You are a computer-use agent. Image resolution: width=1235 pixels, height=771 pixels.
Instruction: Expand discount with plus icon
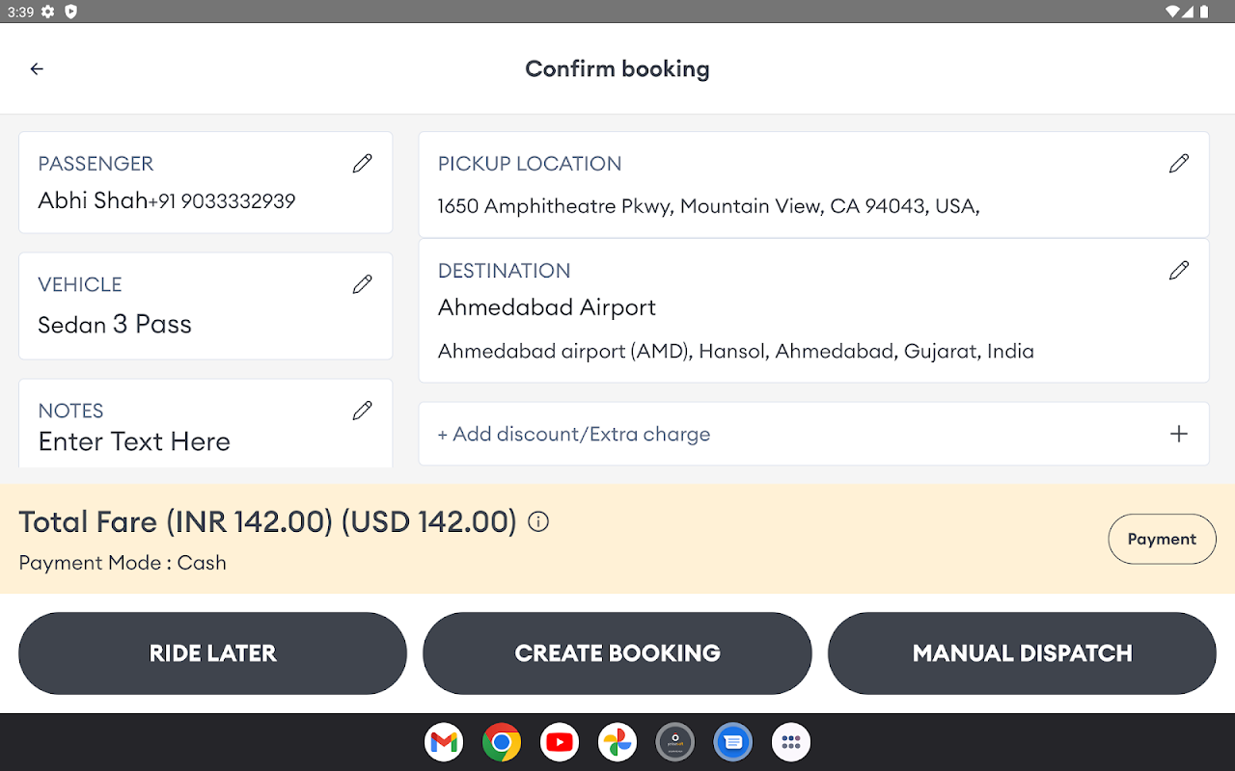point(1178,434)
